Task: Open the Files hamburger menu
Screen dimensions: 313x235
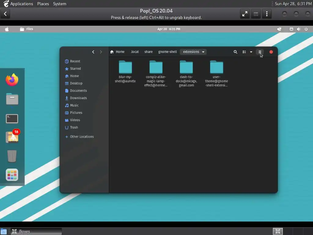Action: (260, 52)
